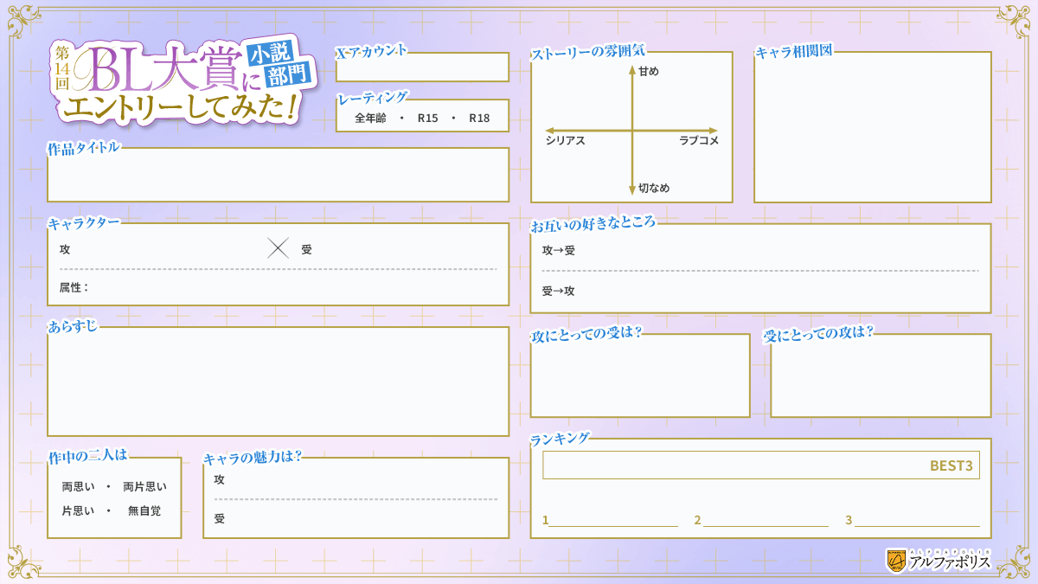
Task: Click the 受にとっての攻は? answer box
Action: click(x=881, y=375)
